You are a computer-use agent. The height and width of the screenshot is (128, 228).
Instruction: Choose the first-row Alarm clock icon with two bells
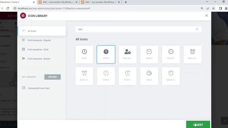pos(192,54)
